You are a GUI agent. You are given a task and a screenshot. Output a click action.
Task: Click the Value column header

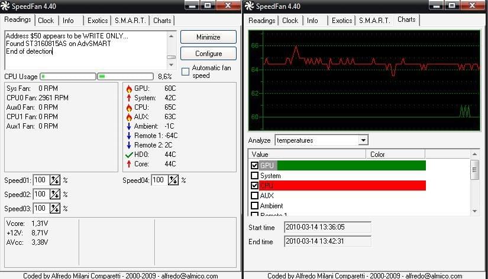[307, 154]
